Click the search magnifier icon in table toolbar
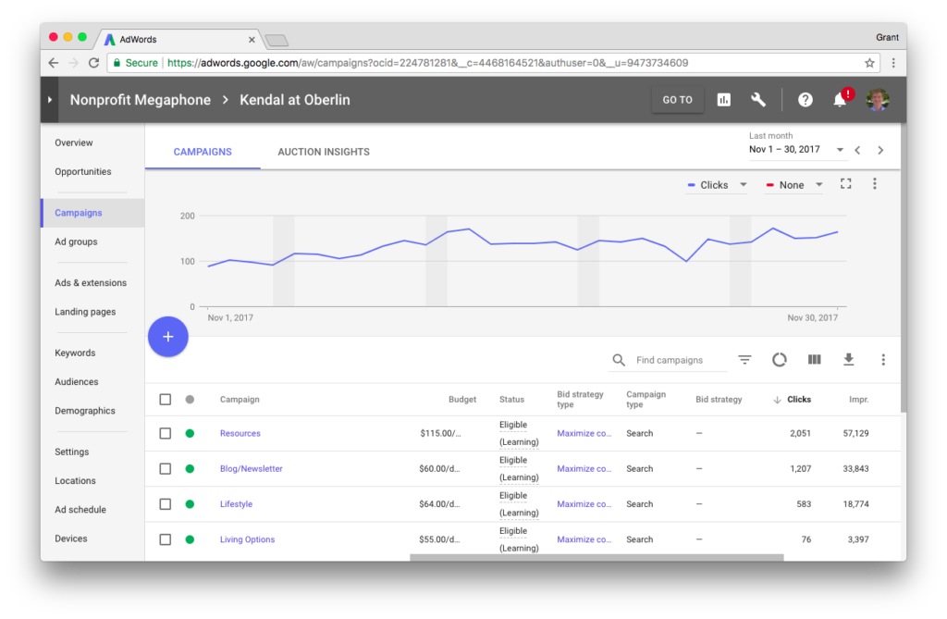 pos(619,360)
